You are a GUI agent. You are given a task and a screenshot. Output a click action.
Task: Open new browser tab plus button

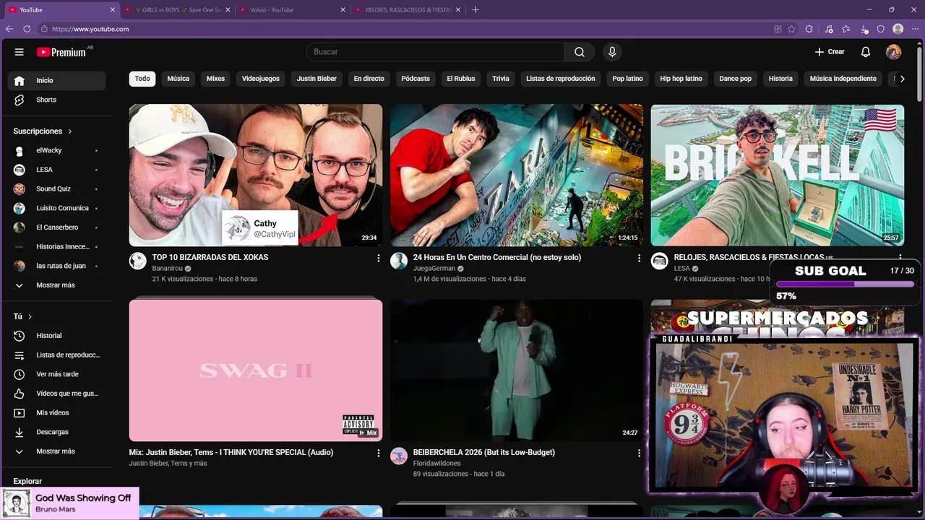click(x=475, y=10)
